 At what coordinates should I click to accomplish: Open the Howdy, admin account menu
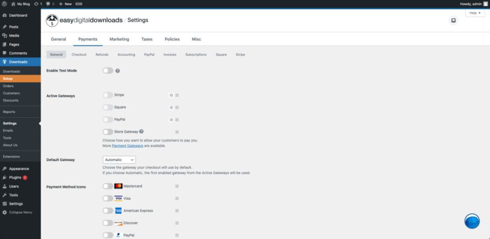tap(474, 4)
